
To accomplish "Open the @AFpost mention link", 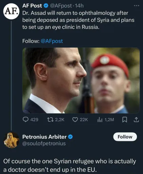I will [x=52, y=41].
